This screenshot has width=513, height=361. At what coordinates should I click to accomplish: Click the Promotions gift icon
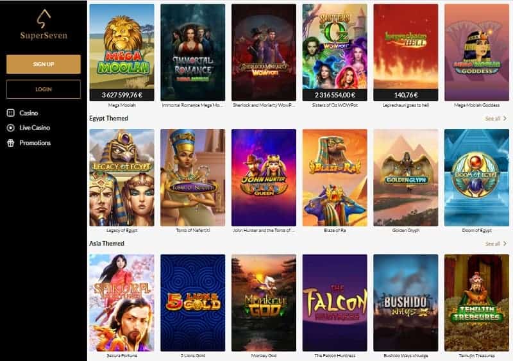[10, 143]
